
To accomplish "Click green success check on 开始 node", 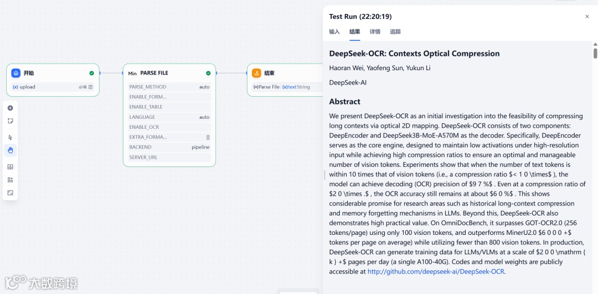I will 91,73.
